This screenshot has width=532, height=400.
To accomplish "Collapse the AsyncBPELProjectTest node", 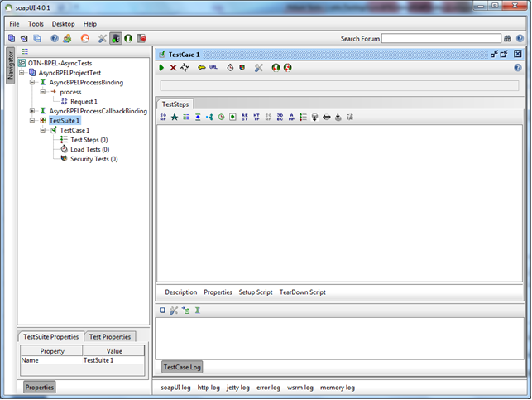I will 22,73.
